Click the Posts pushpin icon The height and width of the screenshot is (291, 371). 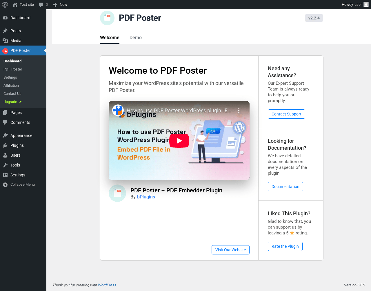[x=5, y=31]
